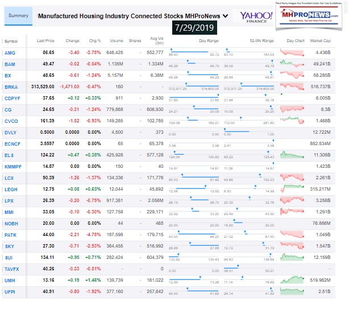Click the SUI day chart thumbnail
349x309 pixels.
coord(292,257)
